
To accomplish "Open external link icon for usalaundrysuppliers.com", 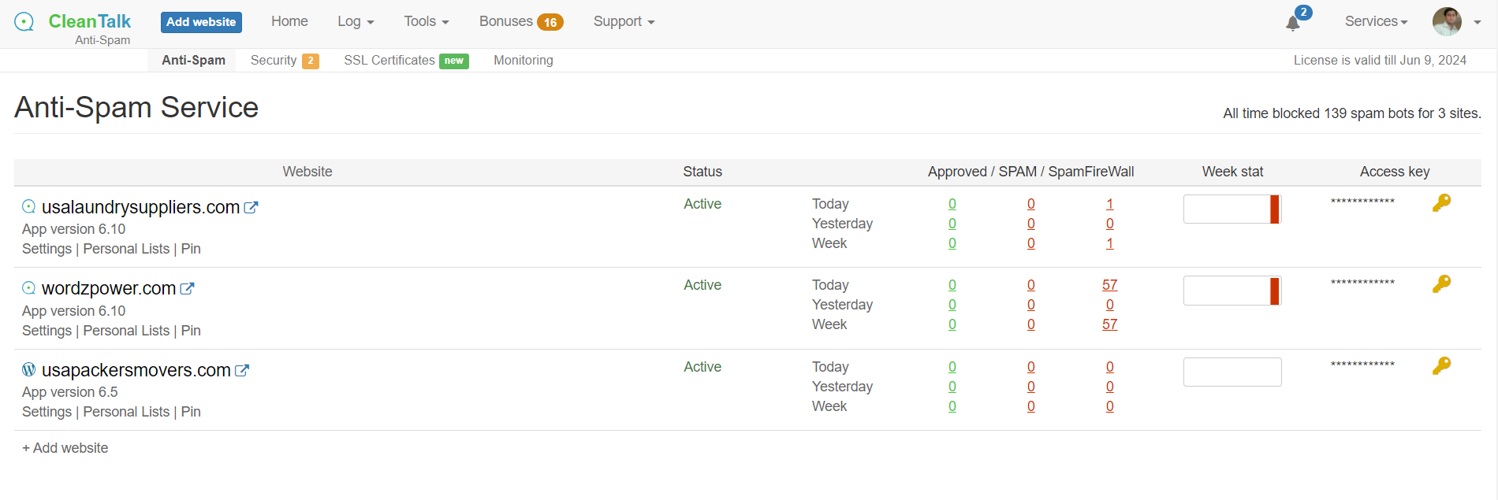I will 251,208.
